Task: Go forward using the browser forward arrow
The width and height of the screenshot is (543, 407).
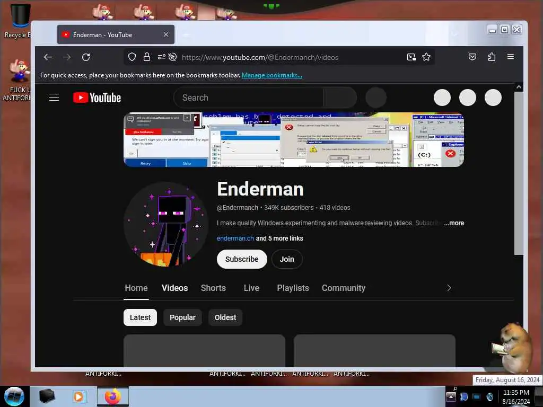Action: [67, 57]
